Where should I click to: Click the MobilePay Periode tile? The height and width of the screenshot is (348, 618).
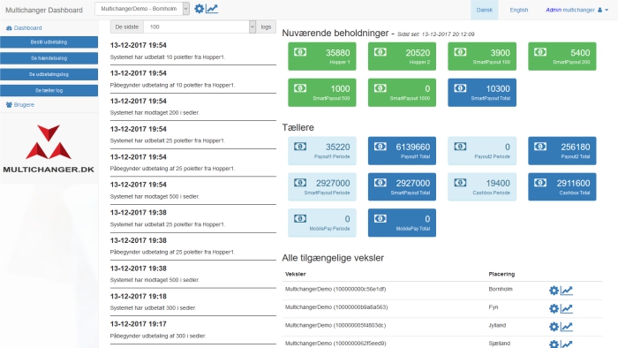click(x=322, y=223)
